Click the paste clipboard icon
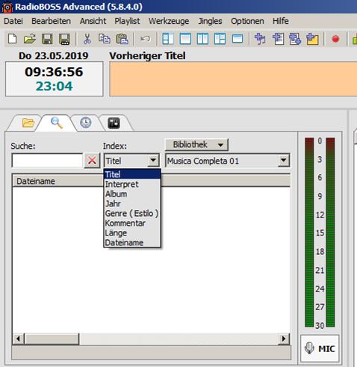The image size is (357, 367). coord(122,39)
